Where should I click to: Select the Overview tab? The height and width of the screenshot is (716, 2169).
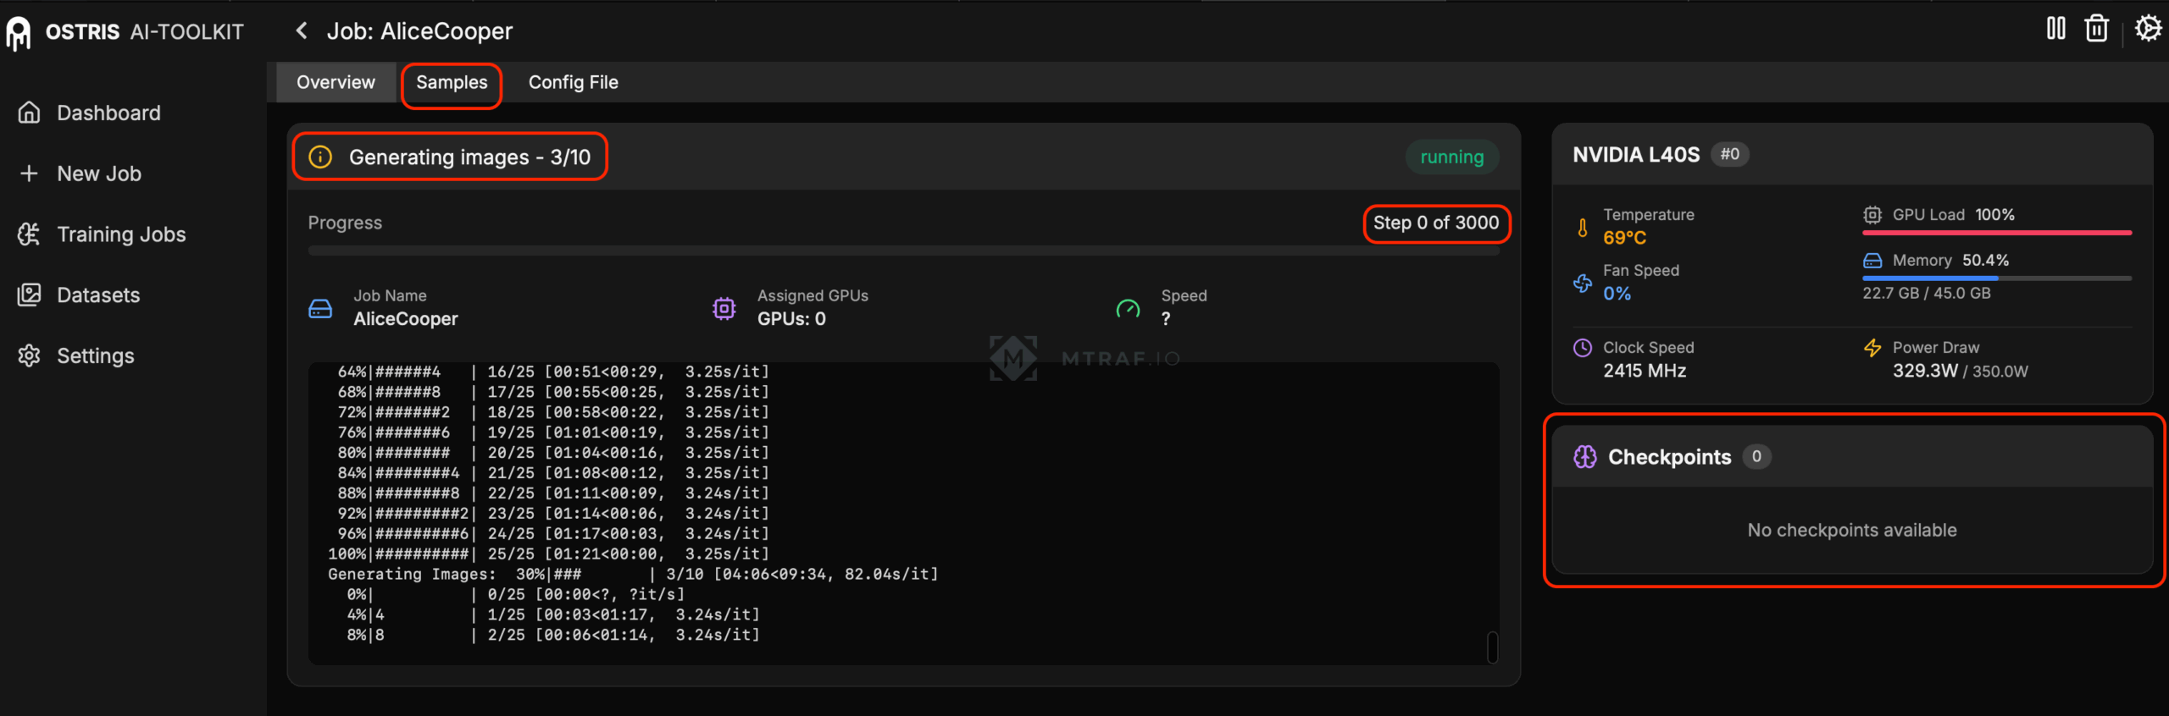click(336, 83)
